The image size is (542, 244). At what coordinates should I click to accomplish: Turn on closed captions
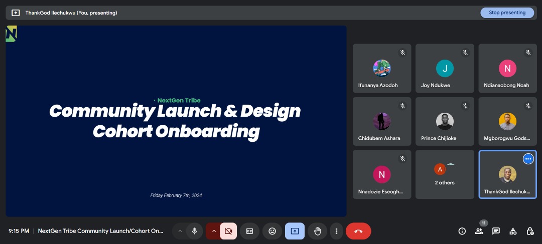249,231
